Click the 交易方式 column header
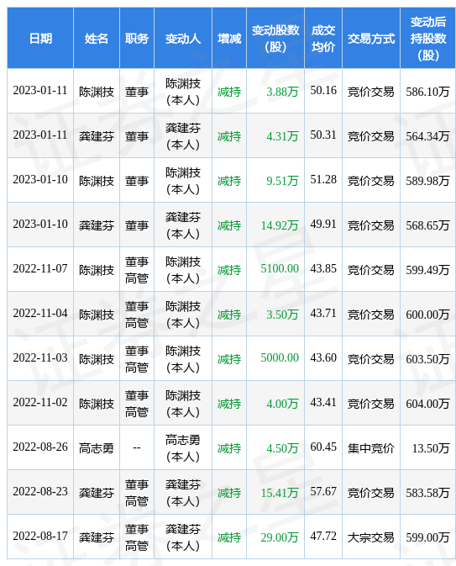 pos(371,38)
